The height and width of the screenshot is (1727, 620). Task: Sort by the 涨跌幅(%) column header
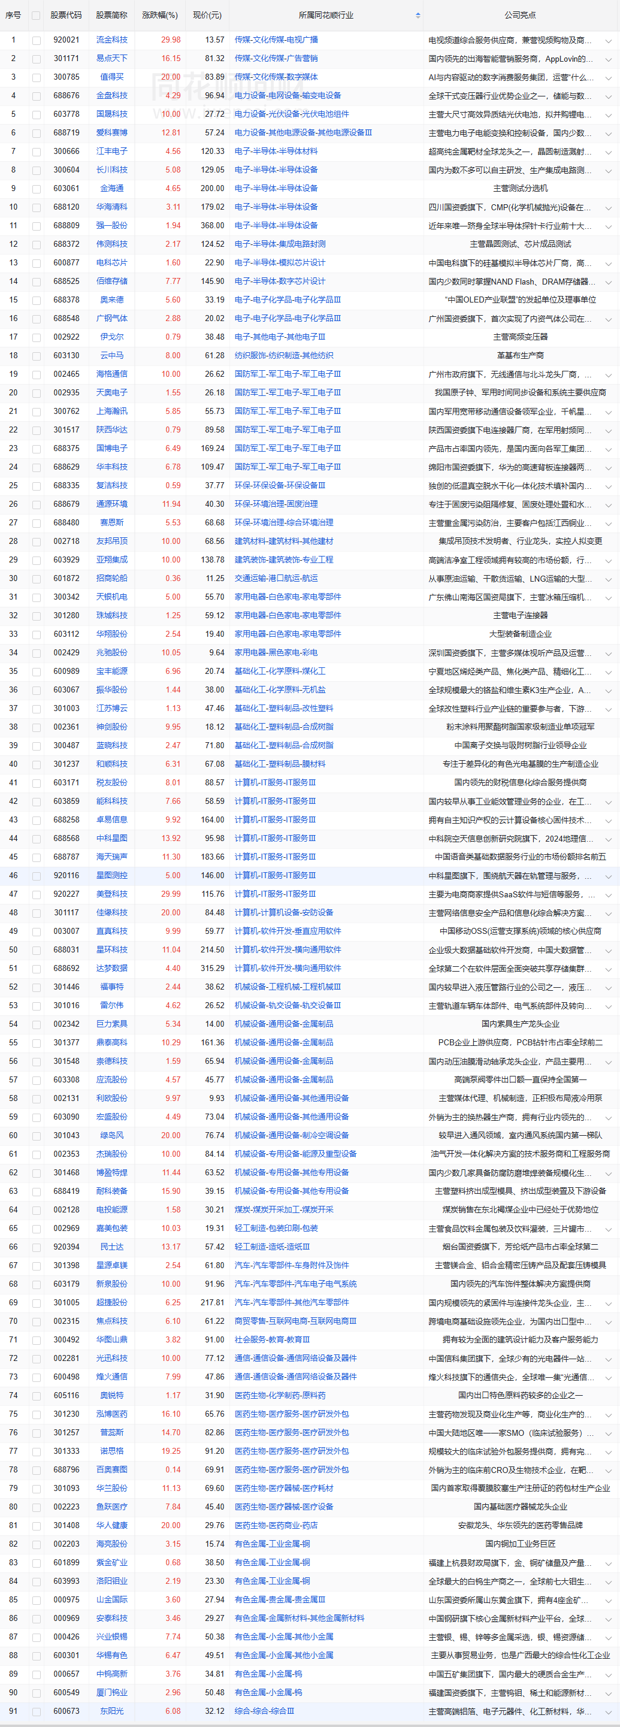click(160, 16)
